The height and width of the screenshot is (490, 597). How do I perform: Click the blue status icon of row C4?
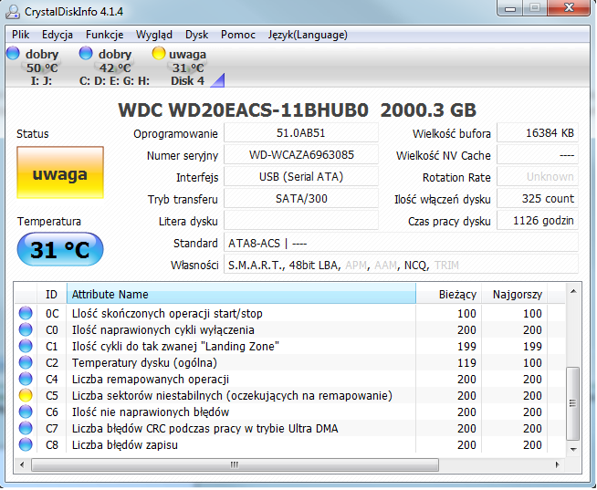pos(26,379)
